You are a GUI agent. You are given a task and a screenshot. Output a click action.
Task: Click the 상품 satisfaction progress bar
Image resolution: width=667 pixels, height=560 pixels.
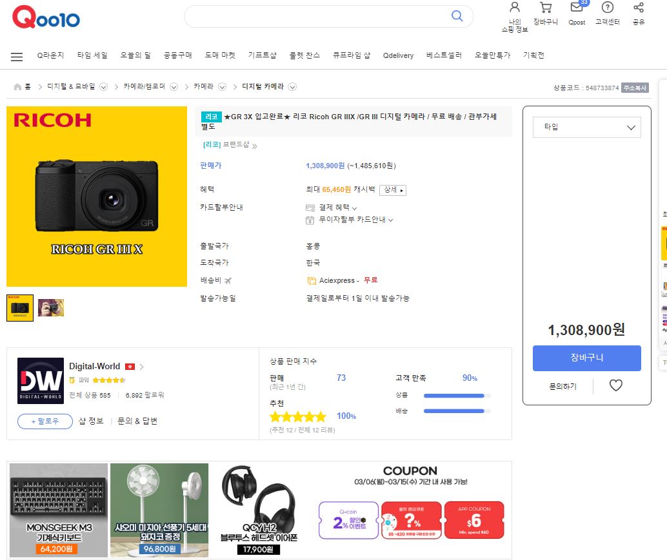click(x=457, y=396)
